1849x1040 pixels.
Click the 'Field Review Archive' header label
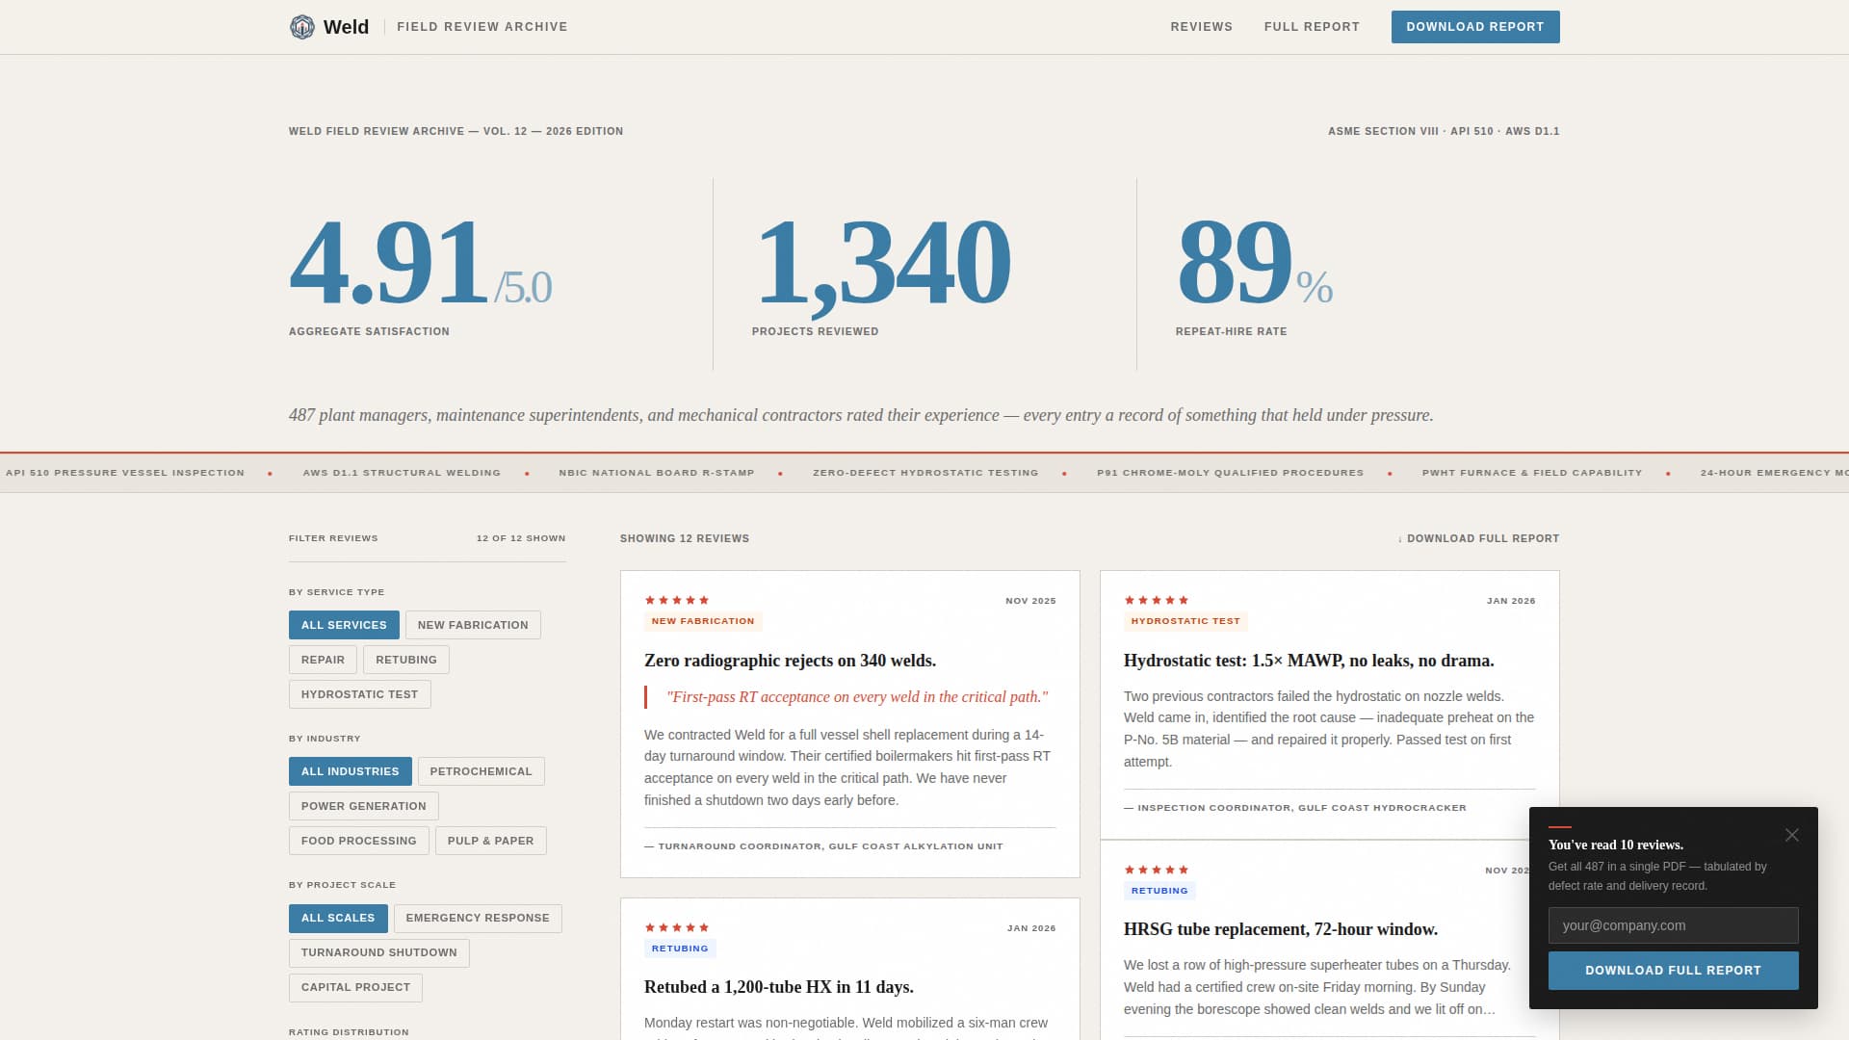pyautogui.click(x=482, y=27)
